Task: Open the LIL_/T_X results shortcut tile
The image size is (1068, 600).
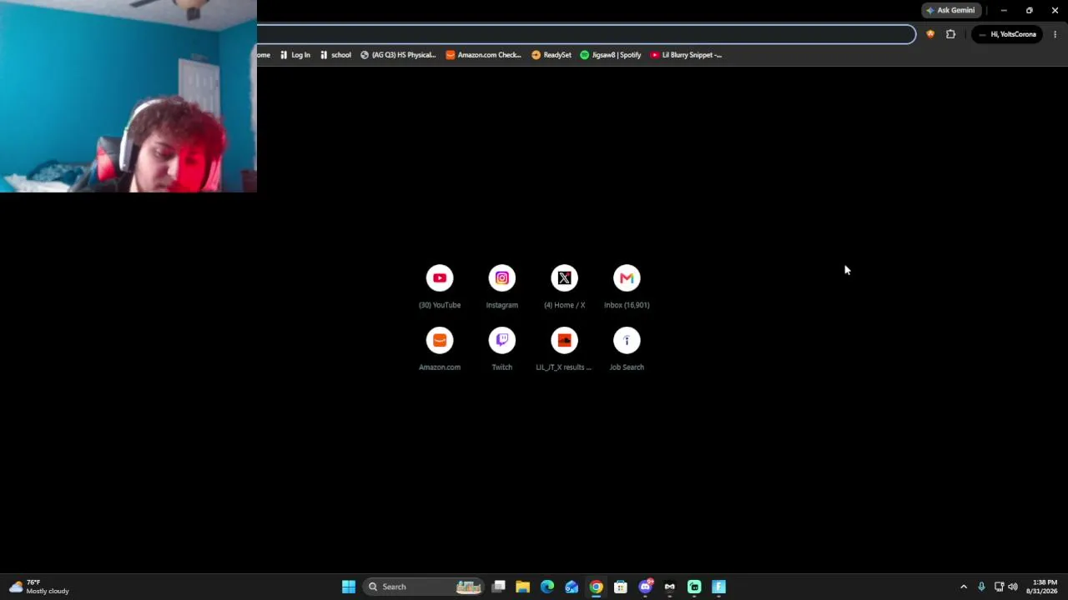Action: [x=564, y=349]
